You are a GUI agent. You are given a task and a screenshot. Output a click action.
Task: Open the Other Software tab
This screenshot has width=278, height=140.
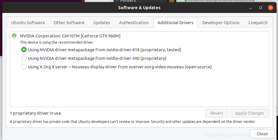69,23
